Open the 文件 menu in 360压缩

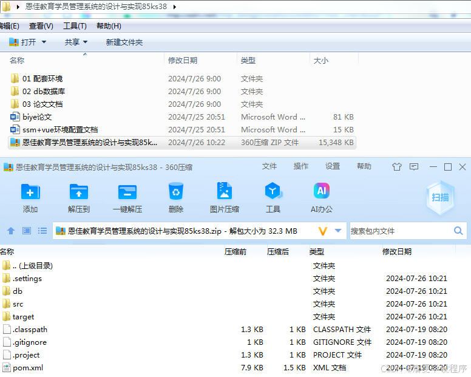pyautogui.click(x=269, y=166)
